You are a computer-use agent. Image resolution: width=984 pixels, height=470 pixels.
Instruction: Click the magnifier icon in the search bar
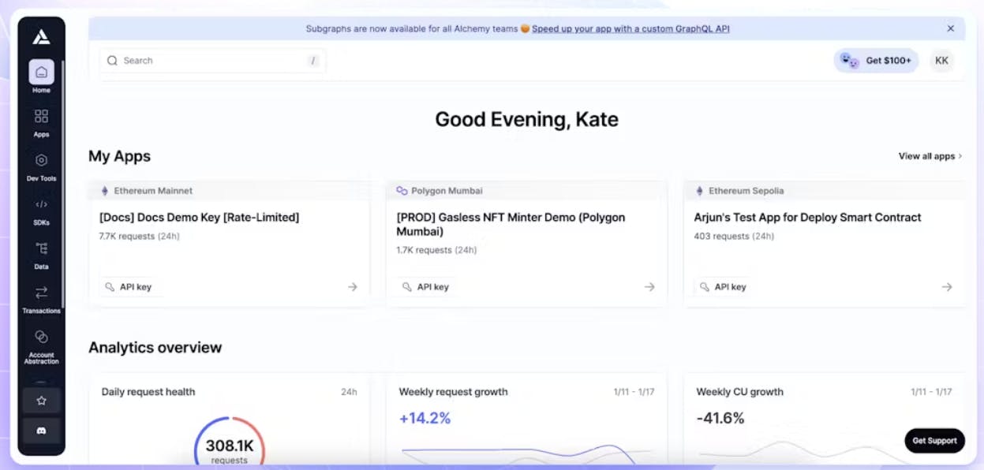tap(112, 61)
